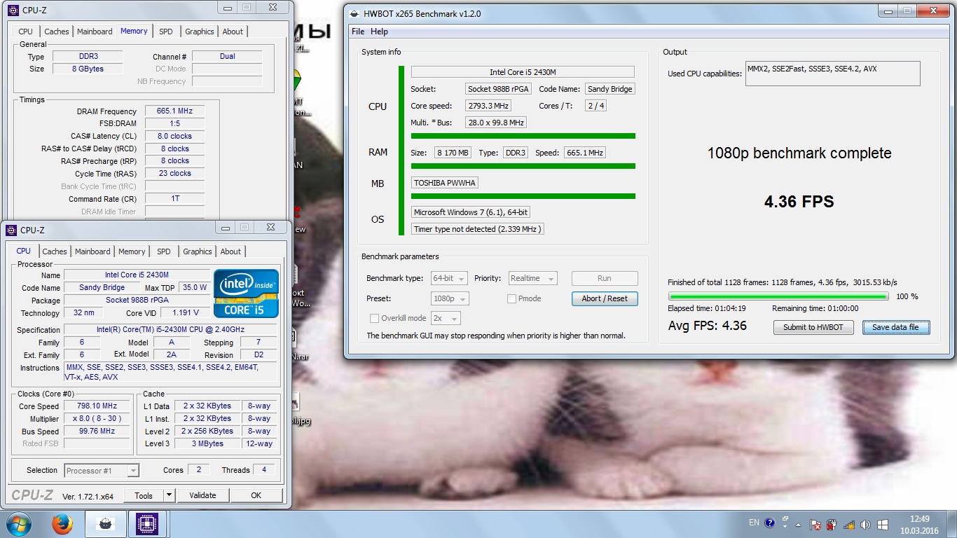Select Memory tab in CPU-Z processor window
The width and height of the screenshot is (957, 538).
[x=132, y=251]
